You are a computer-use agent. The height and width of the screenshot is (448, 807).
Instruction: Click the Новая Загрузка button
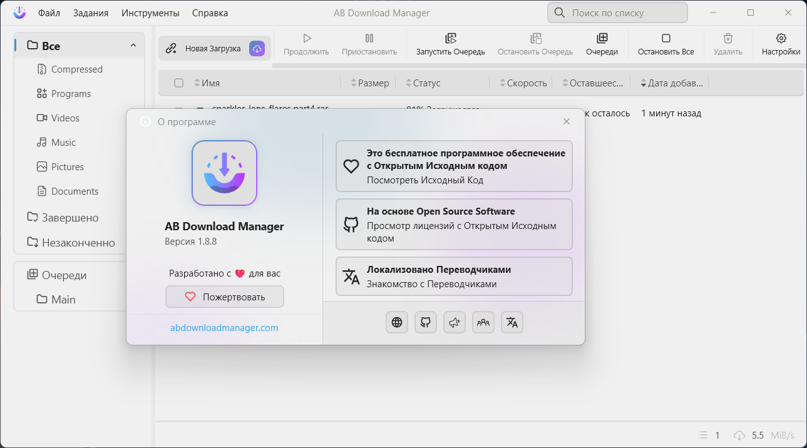[215, 48]
